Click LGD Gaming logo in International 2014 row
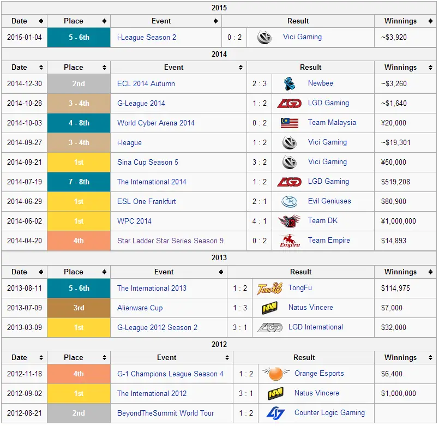 289,182
